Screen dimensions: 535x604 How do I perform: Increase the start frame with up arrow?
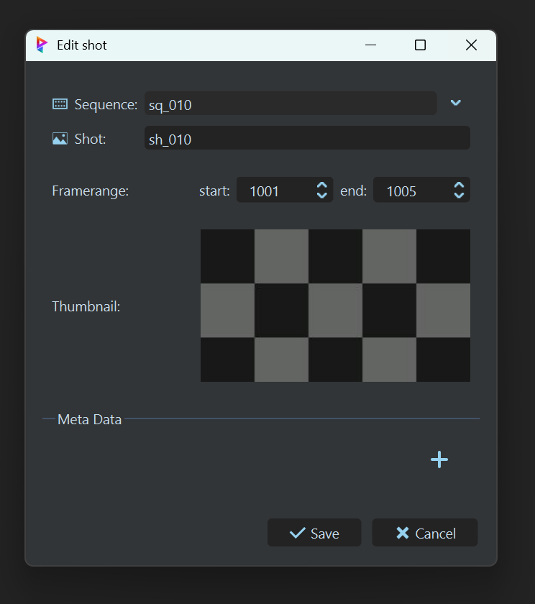click(x=321, y=186)
